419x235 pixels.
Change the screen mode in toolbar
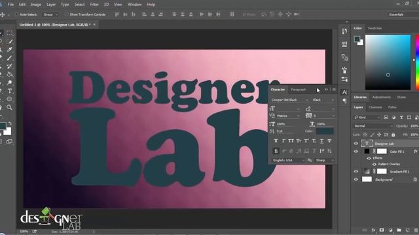tap(10, 142)
